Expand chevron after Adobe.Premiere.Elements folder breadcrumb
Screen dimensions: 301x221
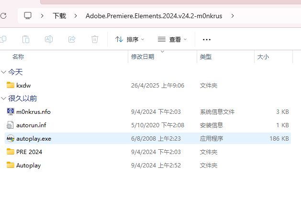tap(233, 16)
